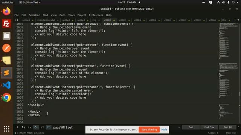
Task: Select Sublime Text in the dock
Action: pos(6,73)
